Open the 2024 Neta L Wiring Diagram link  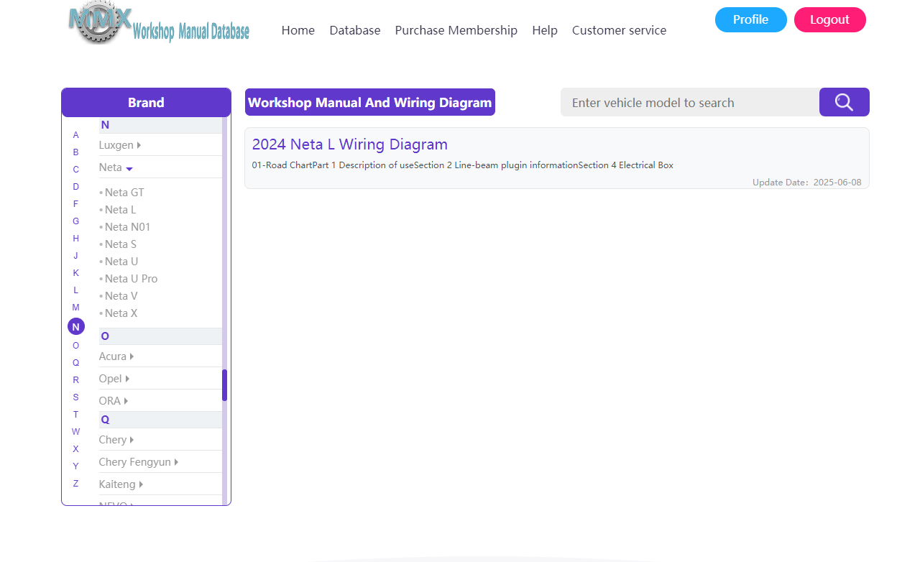click(350, 144)
